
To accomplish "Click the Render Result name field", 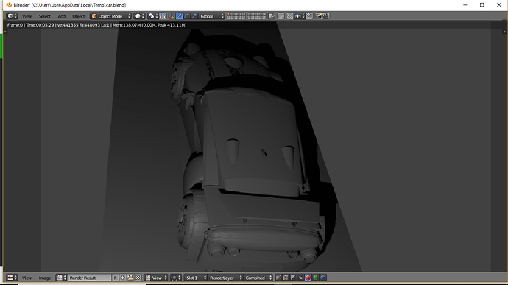I will [89, 278].
